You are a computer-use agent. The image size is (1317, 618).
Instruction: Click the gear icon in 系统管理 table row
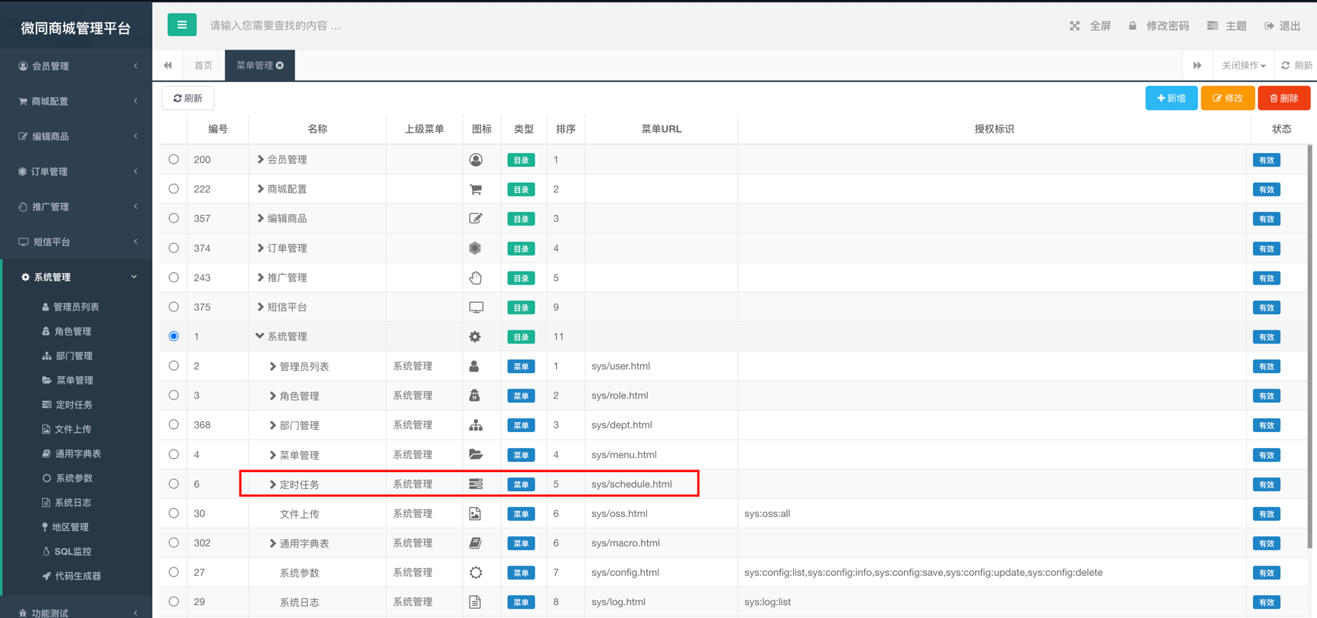coord(475,337)
